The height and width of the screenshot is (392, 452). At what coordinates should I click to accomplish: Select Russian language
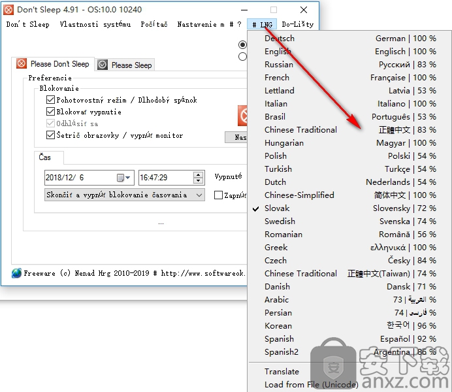point(349,64)
